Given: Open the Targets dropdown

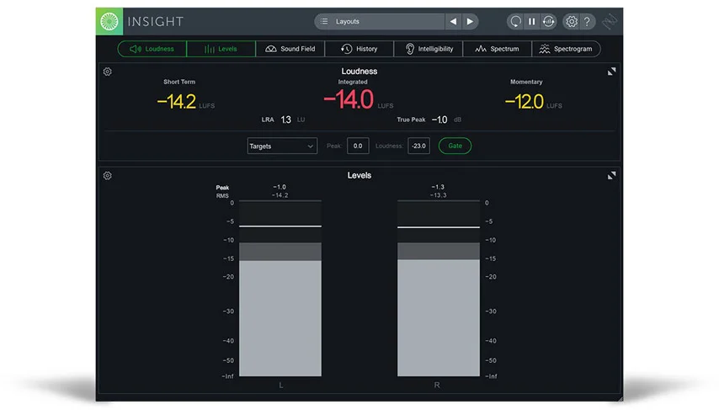Looking at the screenshot, I should [x=282, y=146].
